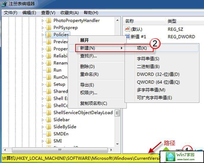Viewport: 204px width, 163px height.
Task: Select the (默认) value name
Action: click(136, 29)
